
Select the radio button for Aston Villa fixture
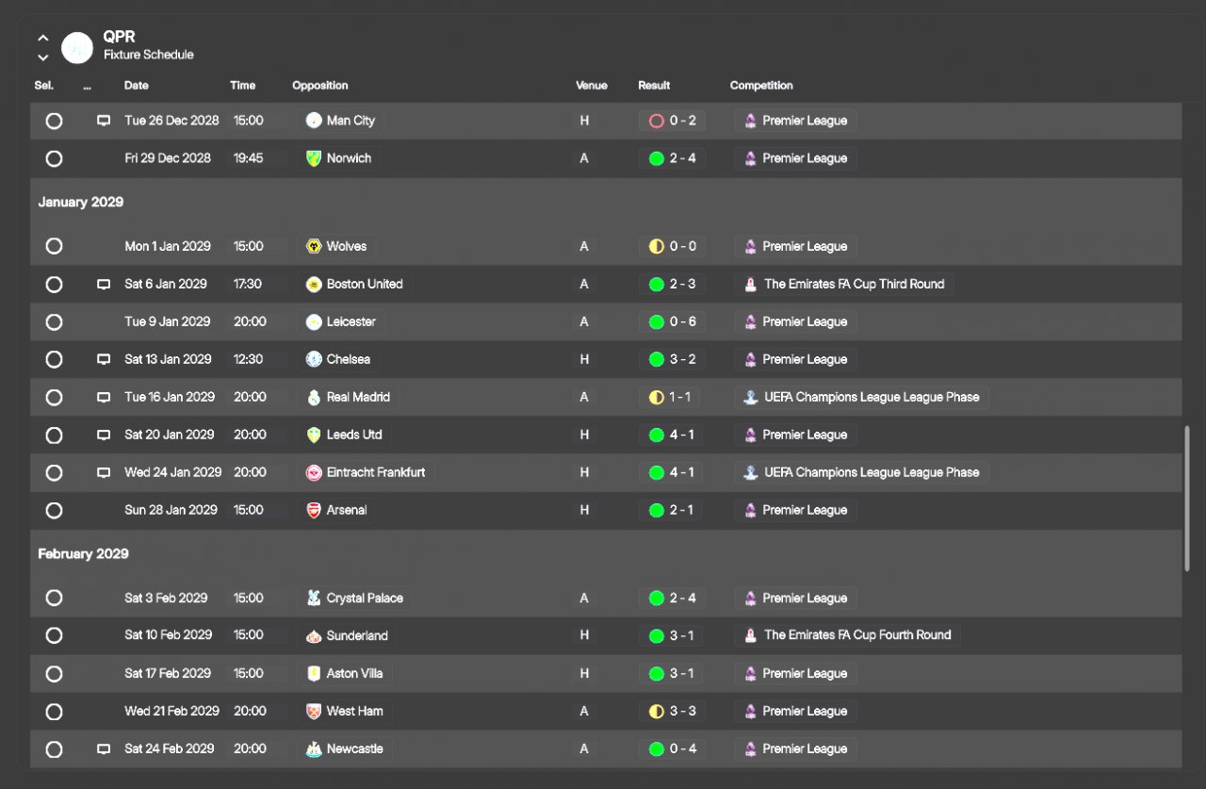[54, 673]
